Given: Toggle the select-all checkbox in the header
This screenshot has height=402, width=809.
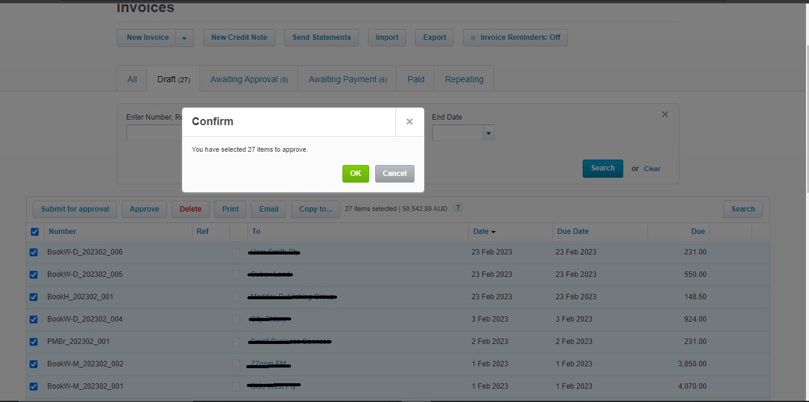Looking at the screenshot, I should [34, 232].
